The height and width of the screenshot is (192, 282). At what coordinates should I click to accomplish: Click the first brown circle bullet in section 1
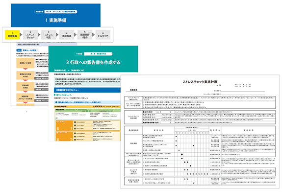point(75,122)
